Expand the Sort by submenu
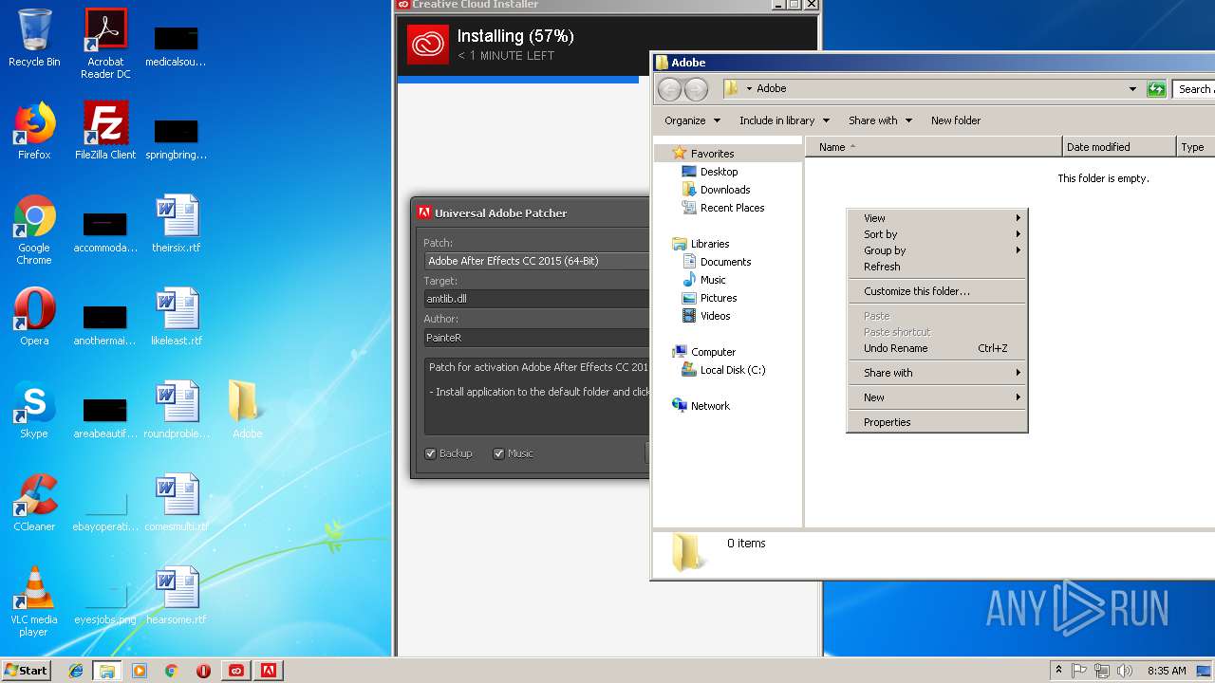Image resolution: width=1215 pixels, height=683 pixels. 937,234
